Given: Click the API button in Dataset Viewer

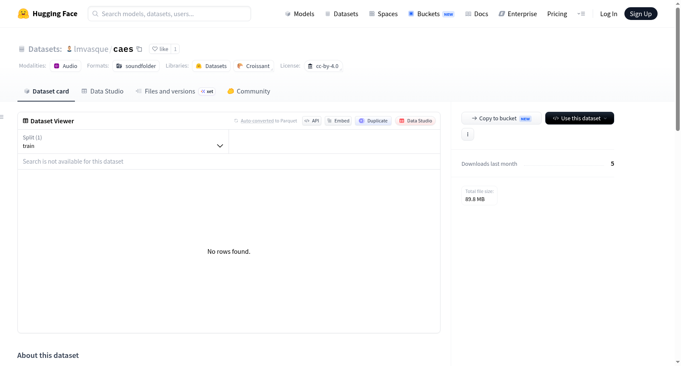Looking at the screenshot, I should pos(312,121).
